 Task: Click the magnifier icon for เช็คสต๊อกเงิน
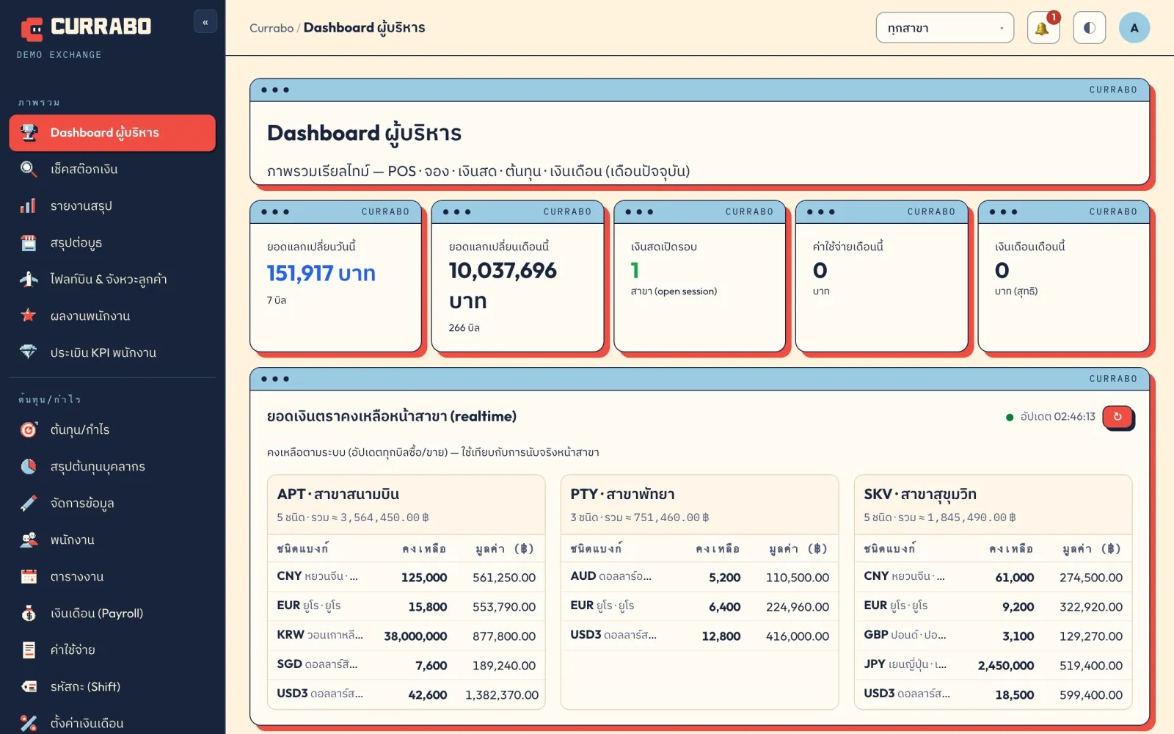click(29, 169)
